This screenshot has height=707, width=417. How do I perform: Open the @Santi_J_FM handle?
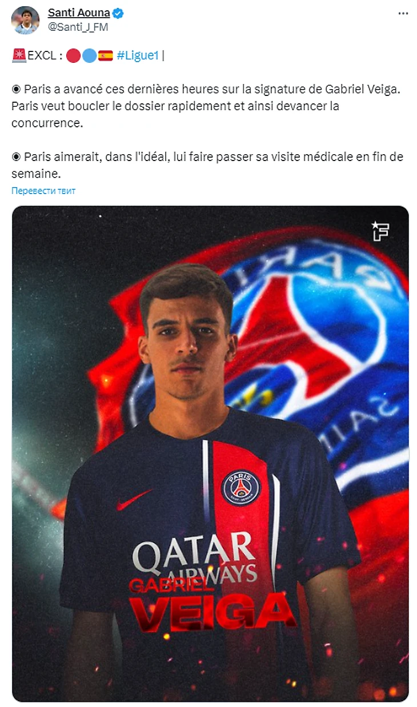point(78,26)
